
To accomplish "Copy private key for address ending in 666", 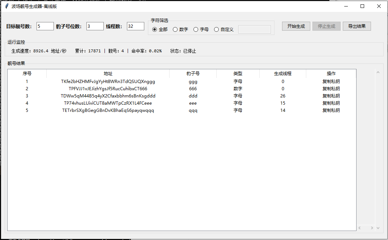I will coord(331,88).
